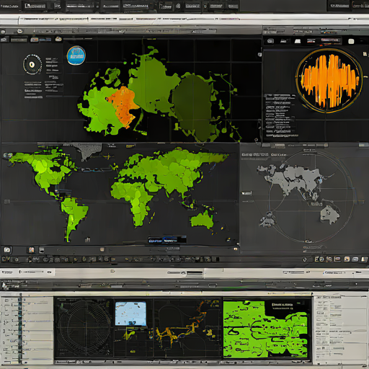Click the first outlined icon in the waveform panel toolbar
369x369 pixels.
(x=270, y=41)
